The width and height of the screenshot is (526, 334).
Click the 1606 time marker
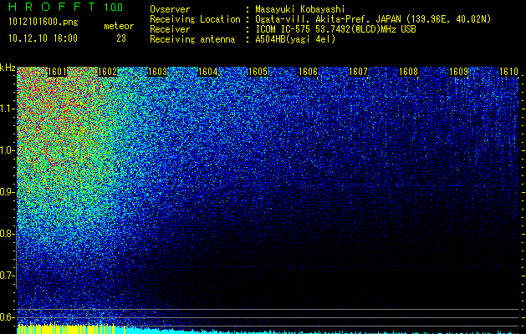pyautogui.click(x=308, y=72)
